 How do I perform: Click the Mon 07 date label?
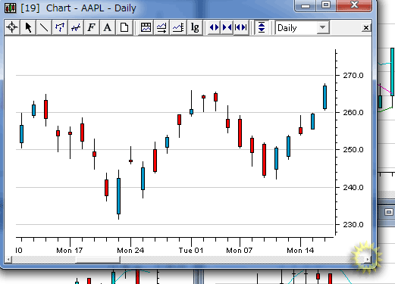coord(239,251)
